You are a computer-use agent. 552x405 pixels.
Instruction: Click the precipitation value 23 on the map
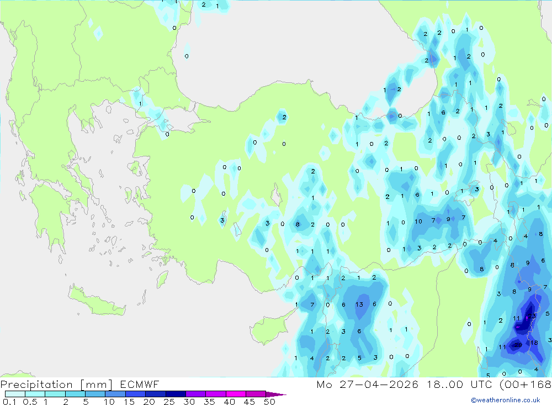(532, 316)
